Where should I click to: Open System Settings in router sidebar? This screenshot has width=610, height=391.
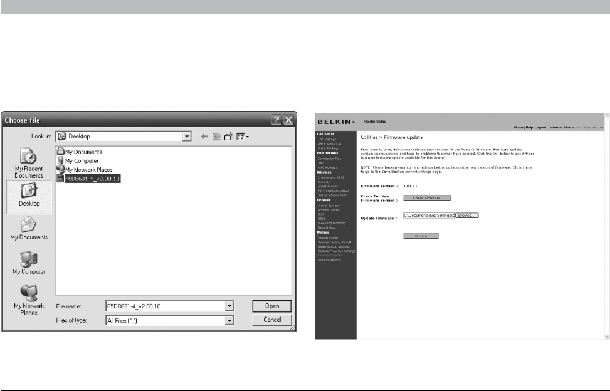329,259
